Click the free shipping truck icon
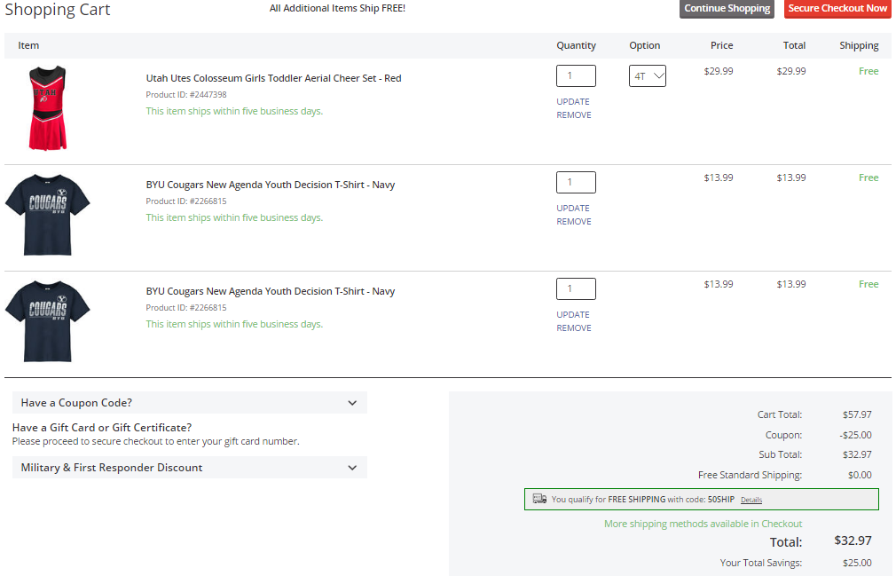896x576 pixels. point(539,499)
